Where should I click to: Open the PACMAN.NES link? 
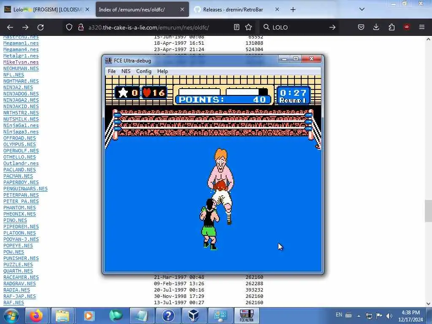tap(18, 176)
